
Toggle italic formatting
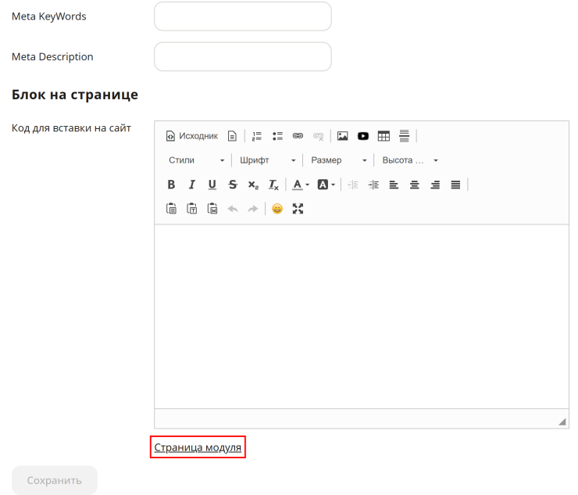click(191, 185)
